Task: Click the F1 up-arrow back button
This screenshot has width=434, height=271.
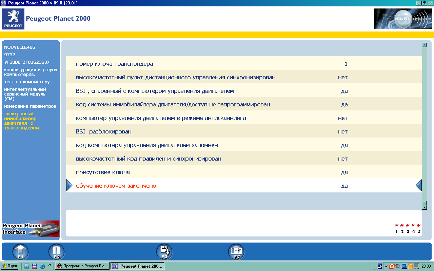Action: pos(21,252)
